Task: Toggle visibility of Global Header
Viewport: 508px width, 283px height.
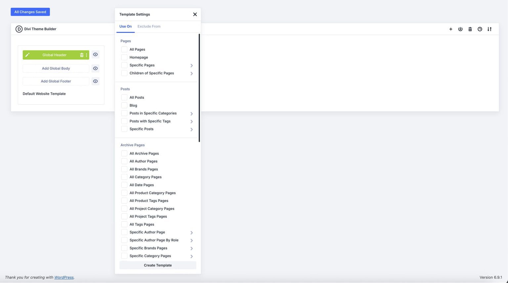Action: point(95,54)
